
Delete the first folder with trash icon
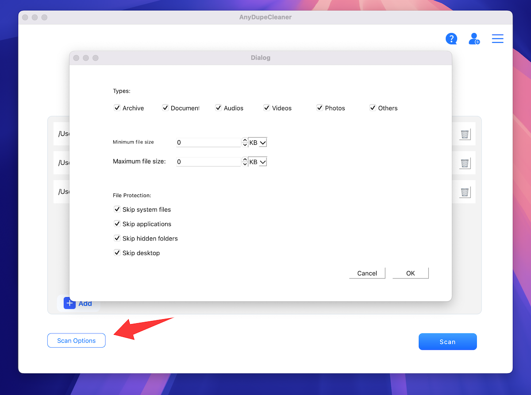coord(465,134)
